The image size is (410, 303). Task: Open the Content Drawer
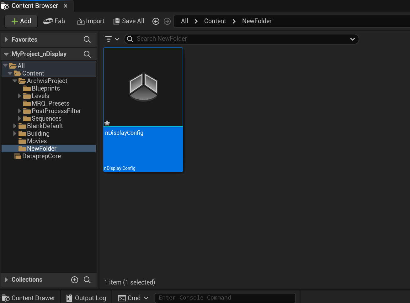[x=29, y=298]
